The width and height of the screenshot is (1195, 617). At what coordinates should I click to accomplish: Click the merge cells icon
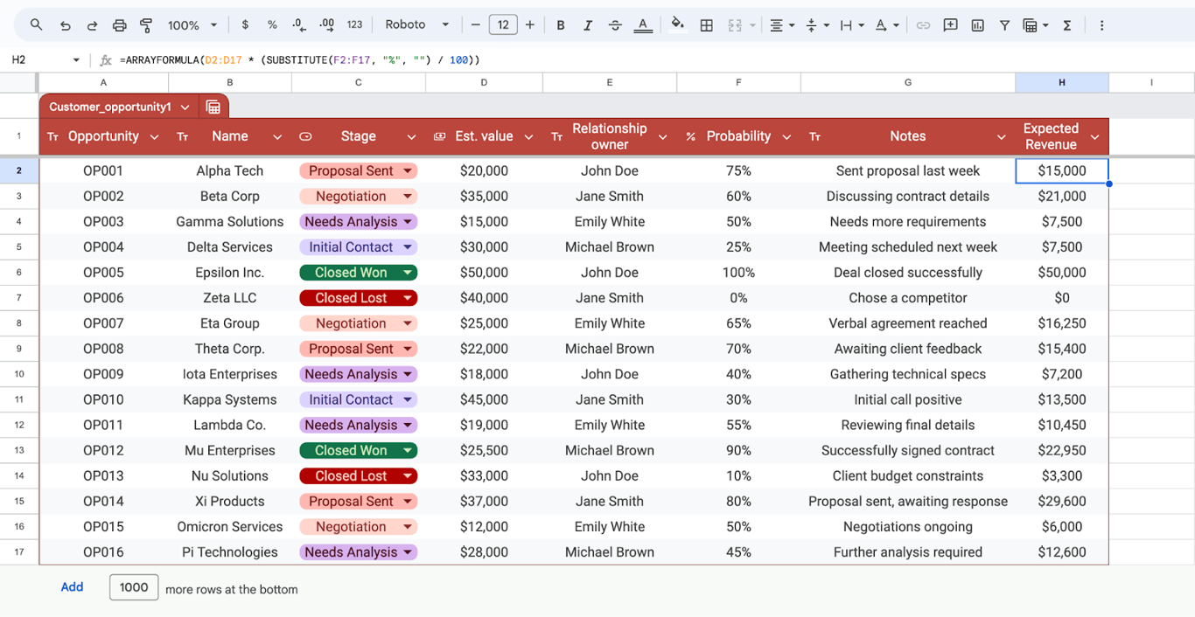(735, 25)
